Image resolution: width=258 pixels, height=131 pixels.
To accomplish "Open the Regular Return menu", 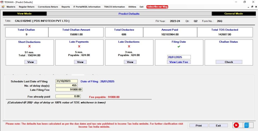I will point(27,7).
